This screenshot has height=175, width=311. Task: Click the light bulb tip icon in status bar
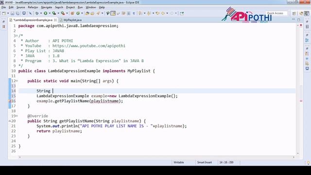309,163
